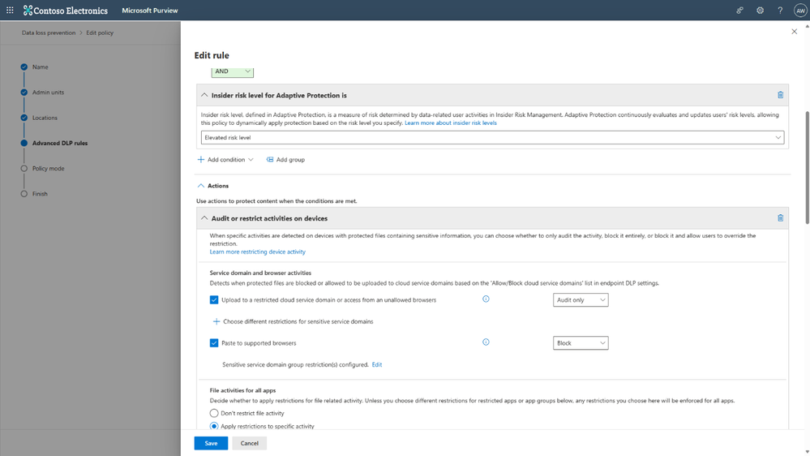Delete the Insider risk level condition
Image resolution: width=810 pixels, height=456 pixels.
780,95
